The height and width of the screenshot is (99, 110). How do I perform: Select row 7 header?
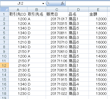[x=4, y=42]
